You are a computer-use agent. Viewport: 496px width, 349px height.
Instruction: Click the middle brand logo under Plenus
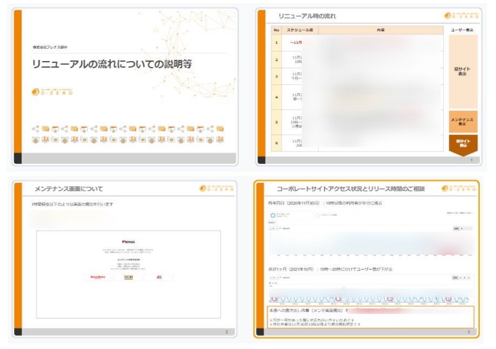pos(129,277)
